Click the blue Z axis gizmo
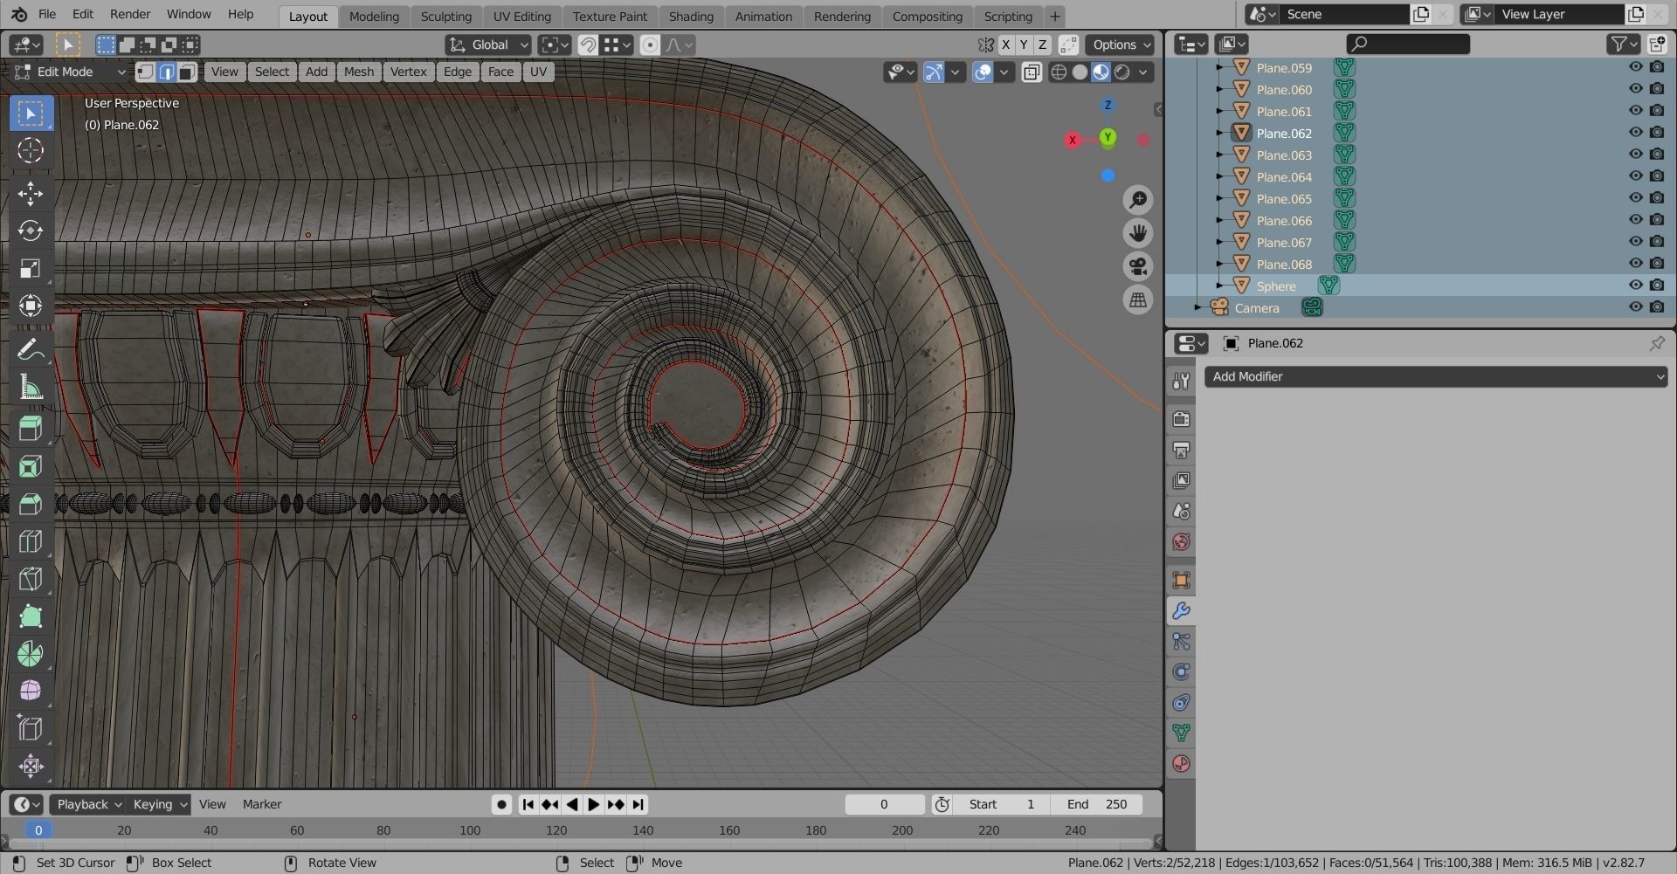This screenshot has width=1677, height=874. click(x=1108, y=105)
